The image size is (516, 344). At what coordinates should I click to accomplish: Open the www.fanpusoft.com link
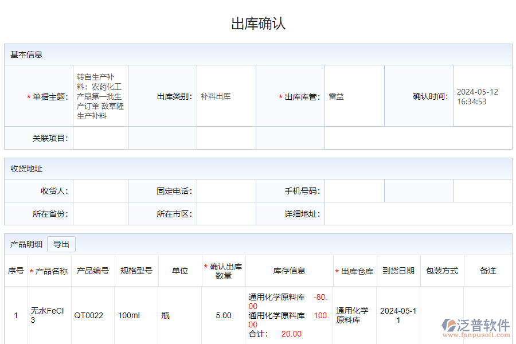[x=477, y=334]
